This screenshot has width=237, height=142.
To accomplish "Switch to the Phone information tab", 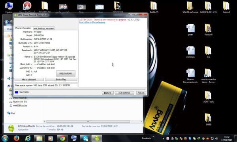I will pos(23,28).
